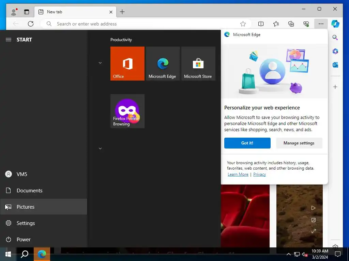This screenshot has width=349, height=261.
Task: Select the Edge taskbar icon
Action: pos(42,254)
